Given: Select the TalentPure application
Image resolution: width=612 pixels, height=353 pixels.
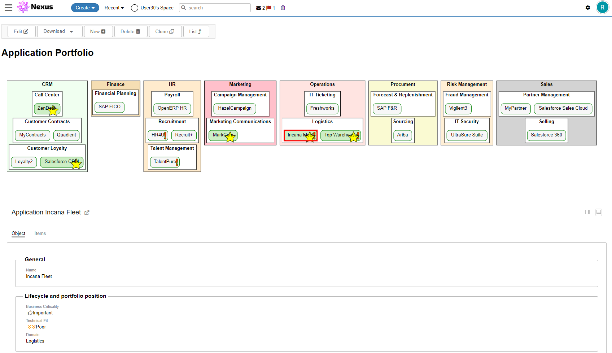Looking at the screenshot, I should click(x=165, y=162).
